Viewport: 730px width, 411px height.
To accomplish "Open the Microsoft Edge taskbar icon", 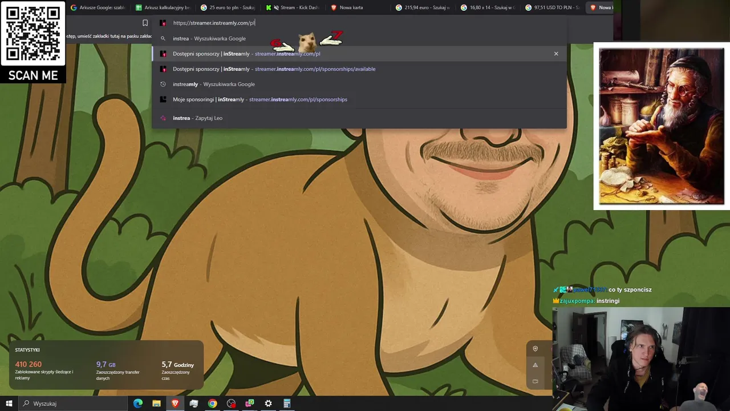I will (138, 404).
